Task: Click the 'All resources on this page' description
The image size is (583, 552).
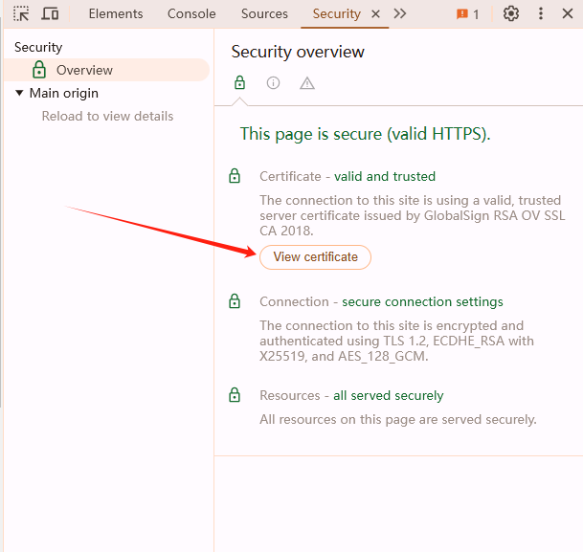Action: (398, 419)
